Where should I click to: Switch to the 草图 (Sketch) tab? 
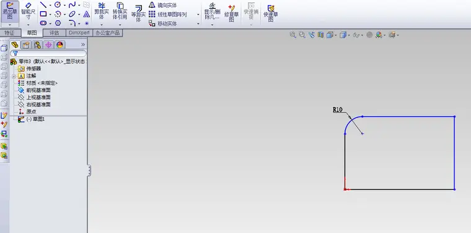pyautogui.click(x=32, y=33)
